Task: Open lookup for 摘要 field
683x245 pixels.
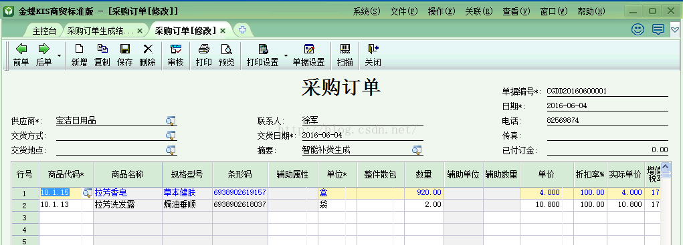Action: 417,150
